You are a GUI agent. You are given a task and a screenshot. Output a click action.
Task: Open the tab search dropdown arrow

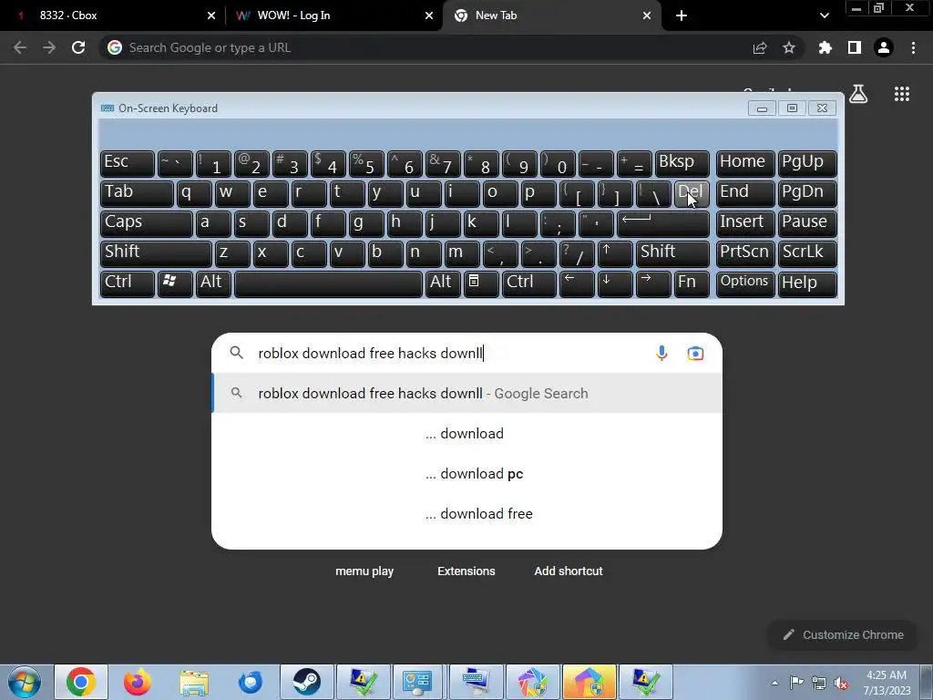824,15
